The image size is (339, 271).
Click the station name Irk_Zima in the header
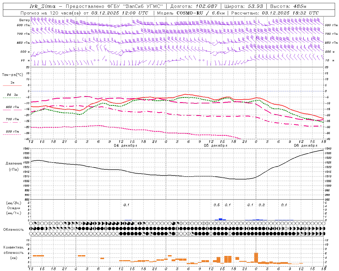click(x=42, y=6)
